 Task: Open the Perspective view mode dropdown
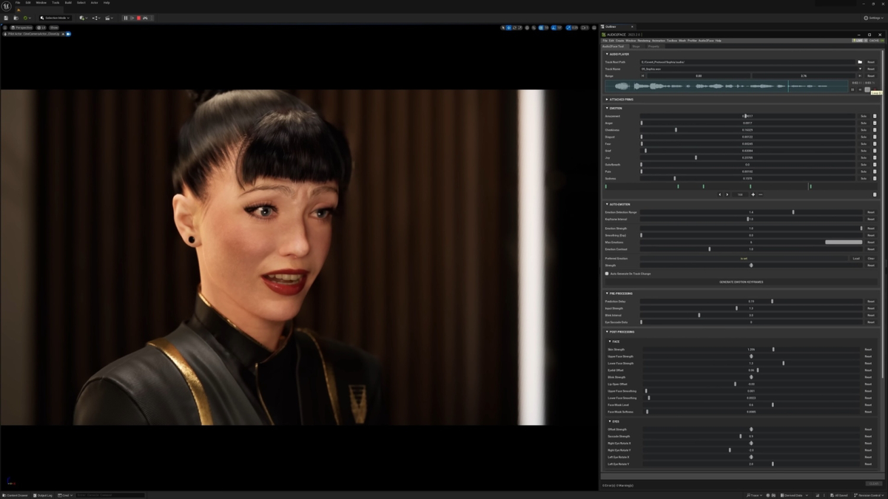pyautogui.click(x=21, y=27)
